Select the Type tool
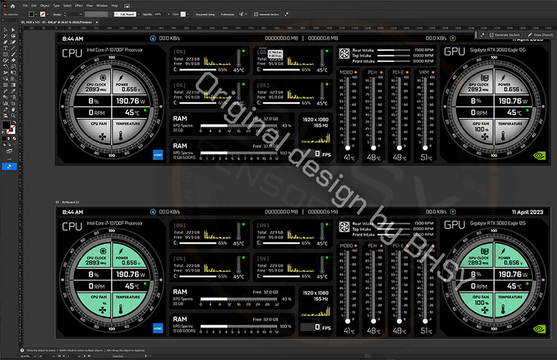 pyautogui.click(x=6, y=48)
